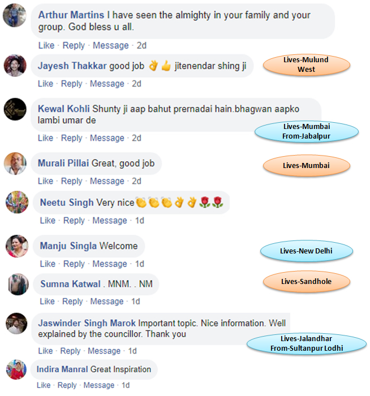370x396 pixels.
Task: Open Kewal Kohli's black logo avatar
Action: click(15, 109)
